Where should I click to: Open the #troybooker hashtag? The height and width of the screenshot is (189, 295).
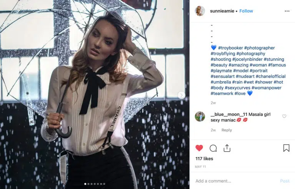click(230, 48)
